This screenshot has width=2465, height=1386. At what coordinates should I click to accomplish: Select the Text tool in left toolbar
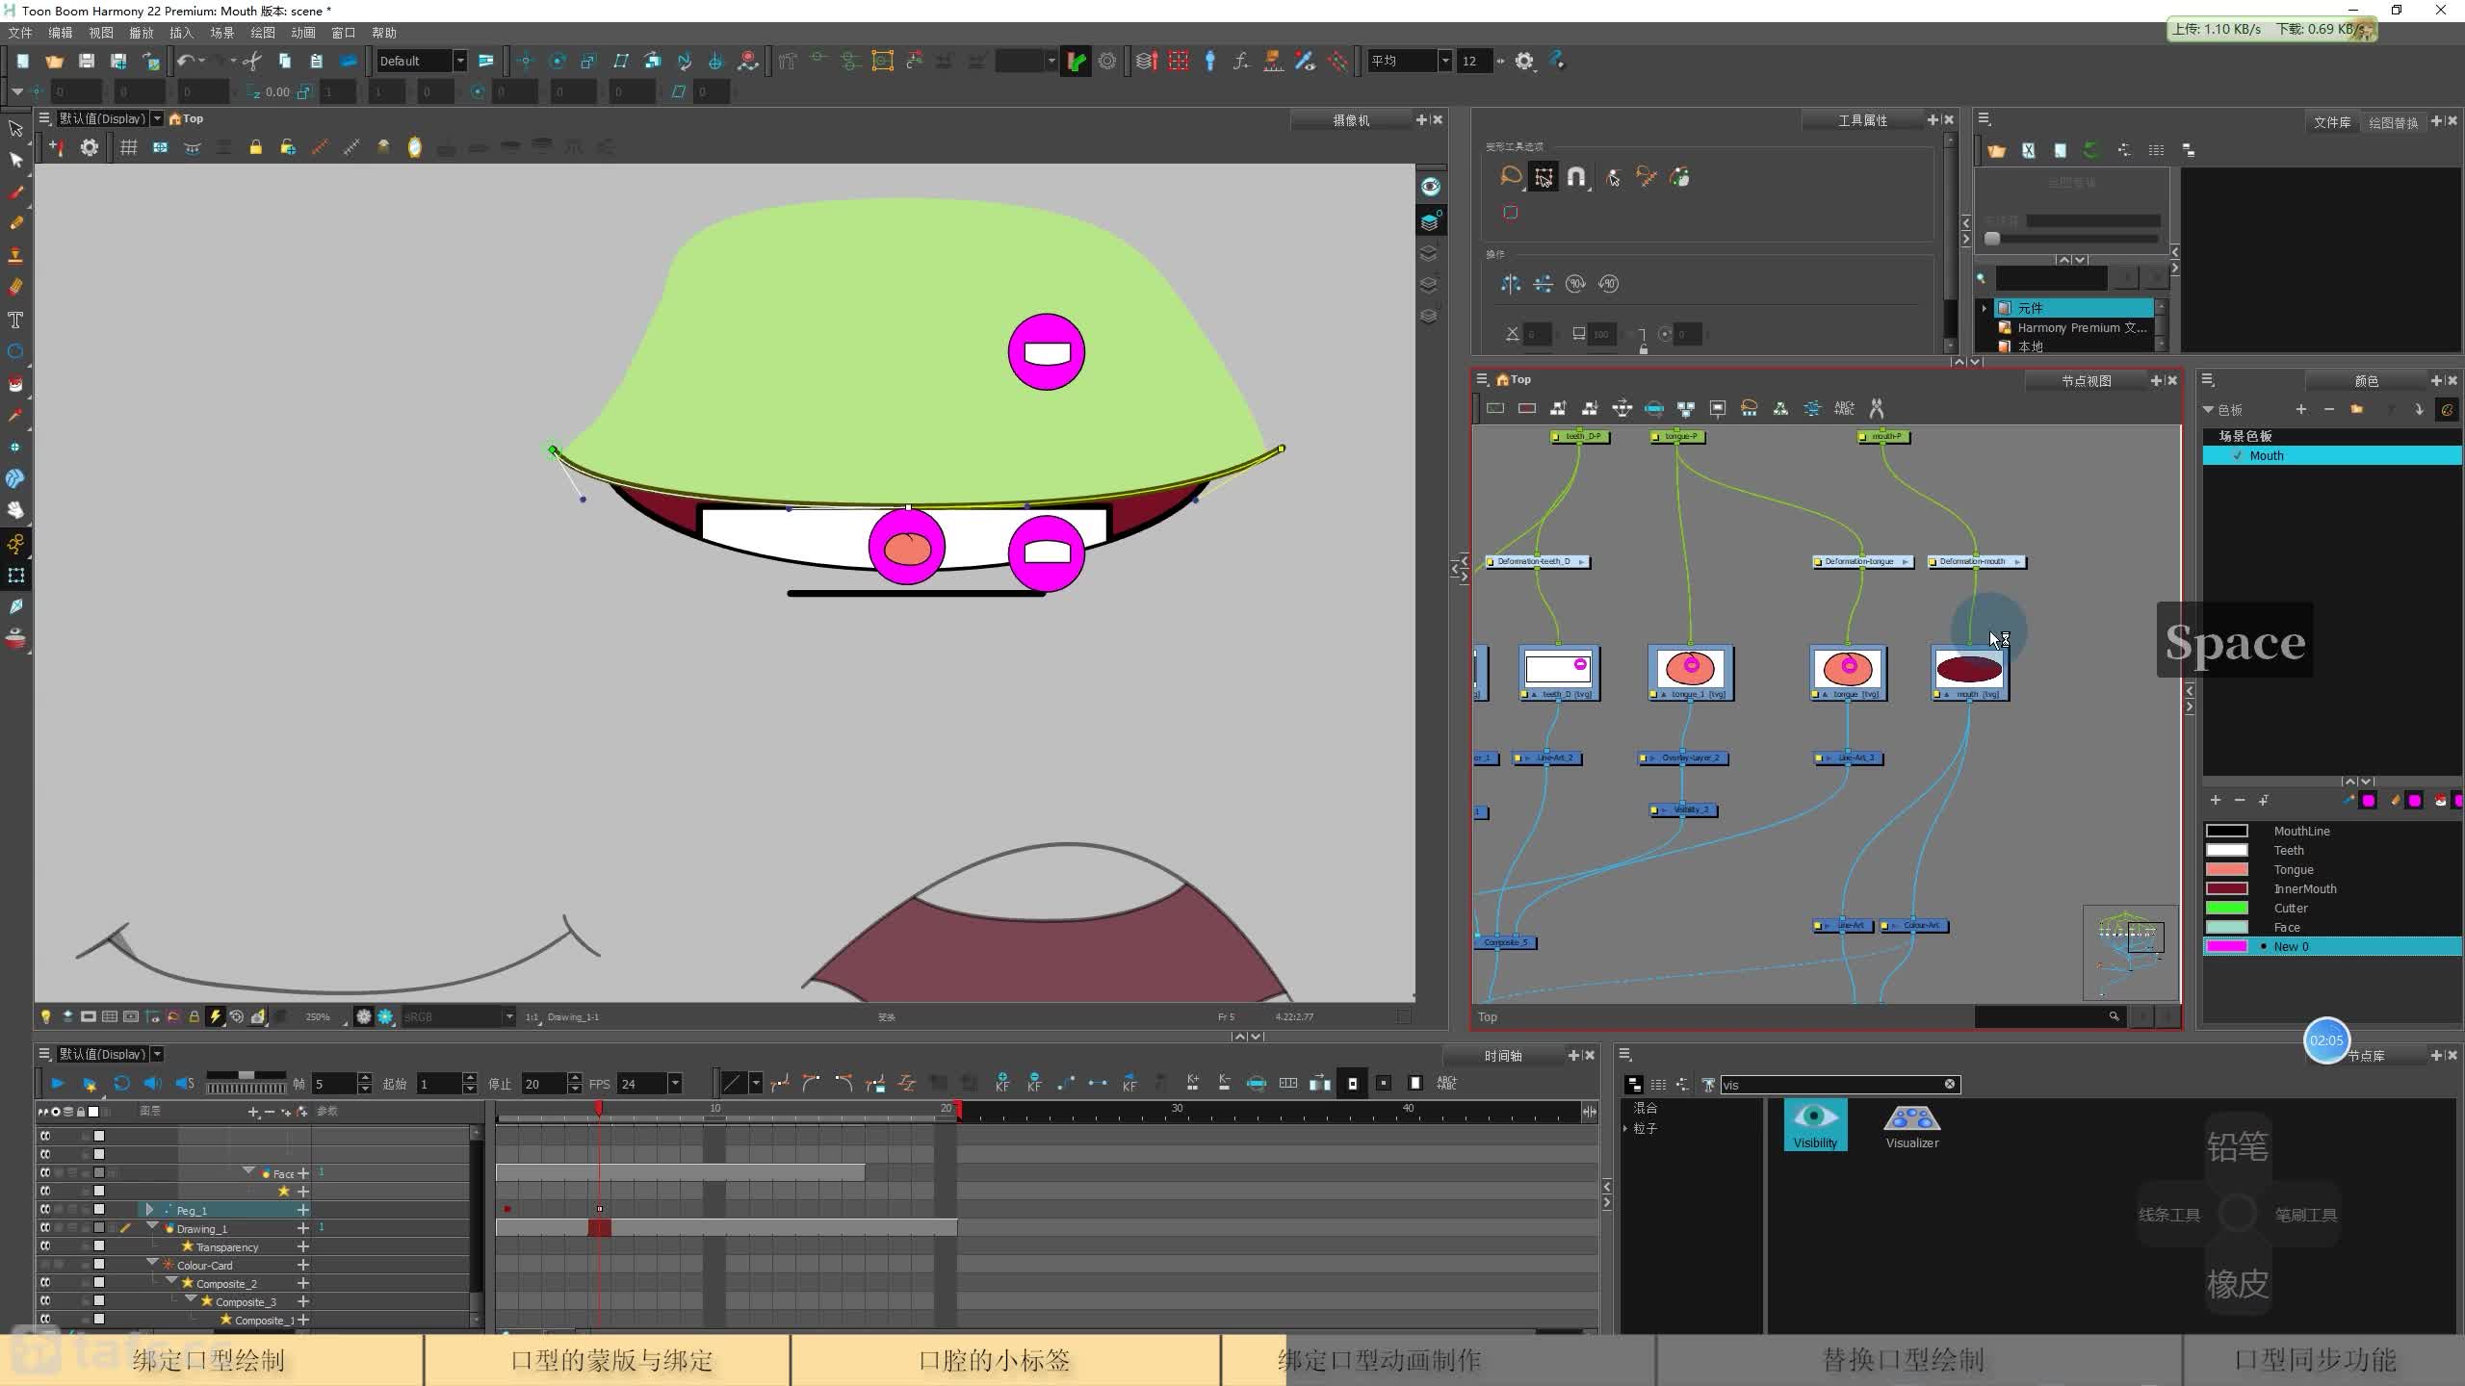(x=15, y=320)
